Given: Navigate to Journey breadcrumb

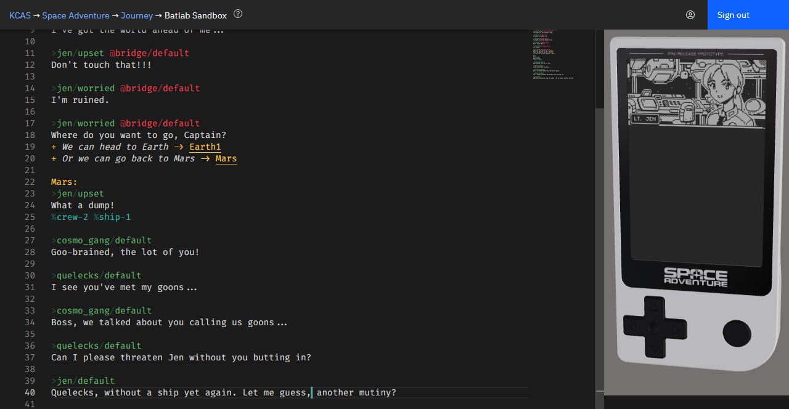Looking at the screenshot, I should point(137,15).
